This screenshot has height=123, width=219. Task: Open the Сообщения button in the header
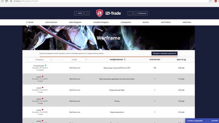tap(141, 13)
